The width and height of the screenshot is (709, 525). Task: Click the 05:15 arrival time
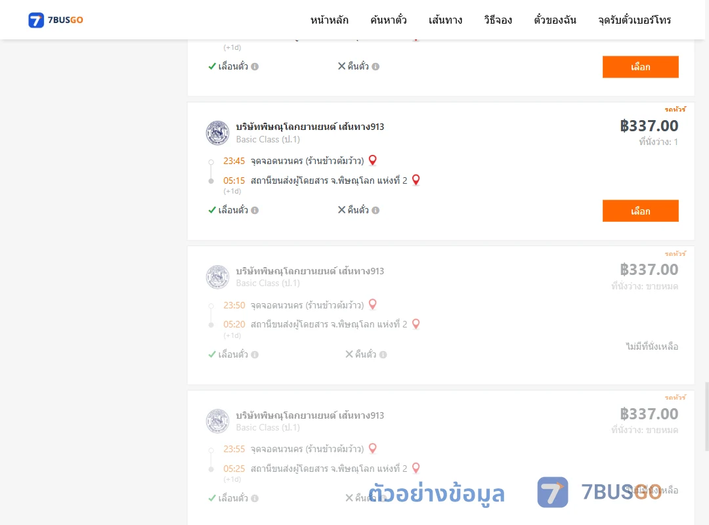pyautogui.click(x=234, y=181)
